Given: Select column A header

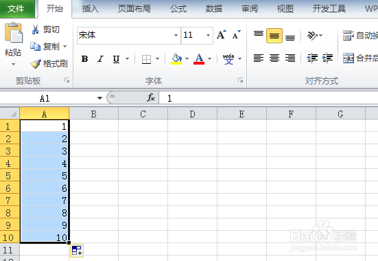Looking at the screenshot, I should [45, 114].
